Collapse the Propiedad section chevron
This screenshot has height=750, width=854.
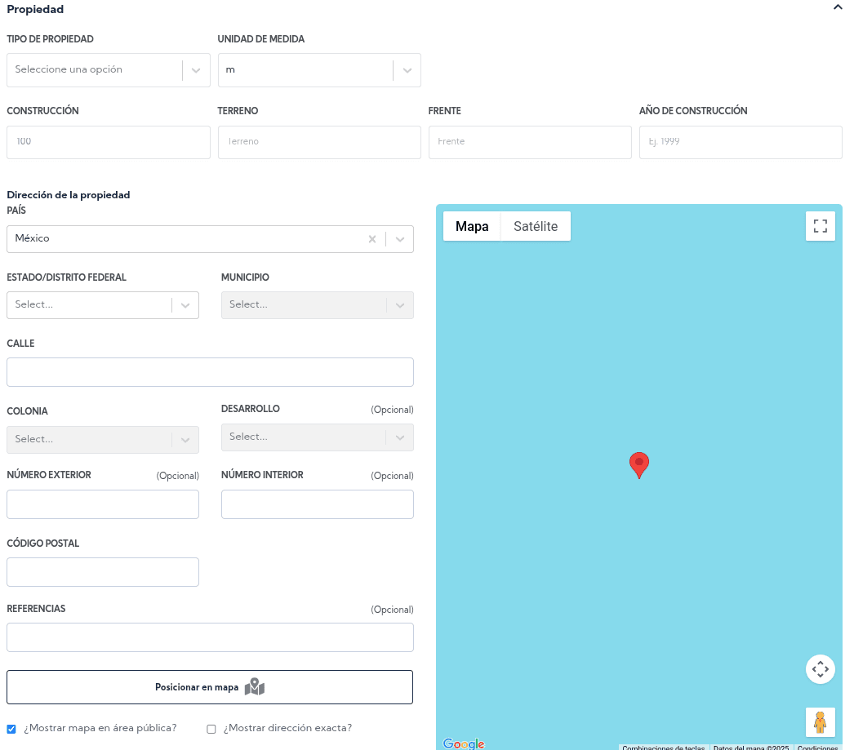click(x=837, y=7)
